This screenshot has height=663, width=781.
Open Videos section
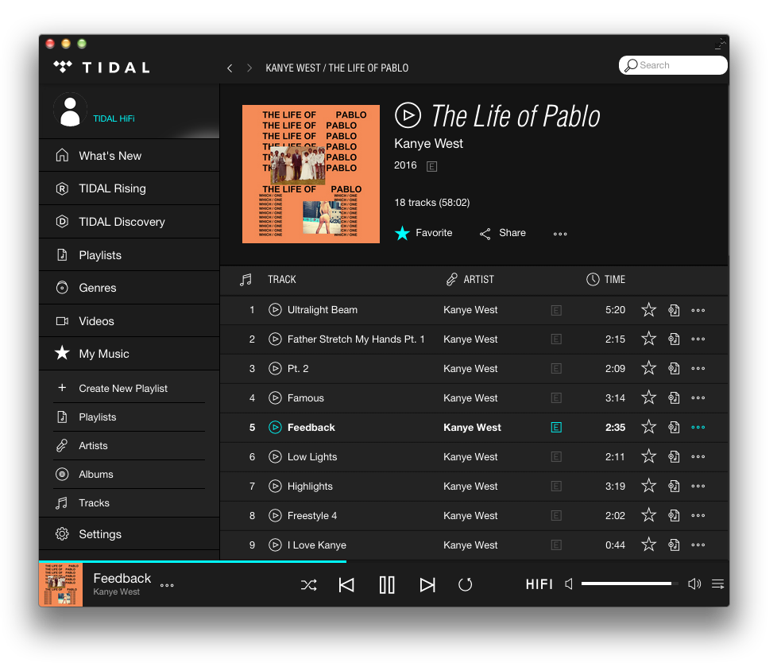129,321
